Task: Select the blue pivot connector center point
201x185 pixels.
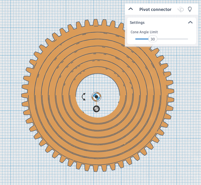Action: coord(96,97)
